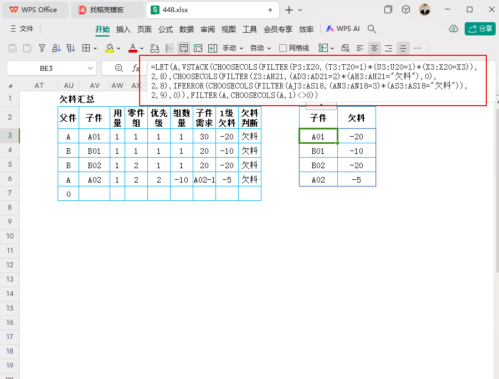This screenshot has height=379, width=499.
Task: Click the search magnifier icon
Action: [x=372, y=29]
